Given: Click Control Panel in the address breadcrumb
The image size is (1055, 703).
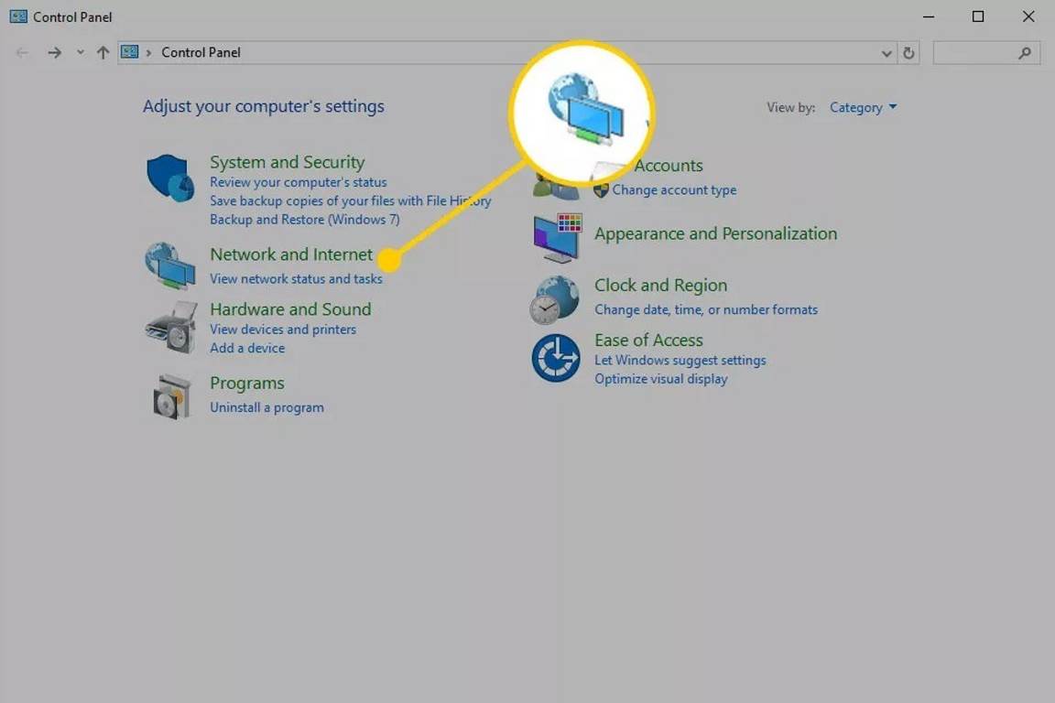Looking at the screenshot, I should (x=201, y=53).
